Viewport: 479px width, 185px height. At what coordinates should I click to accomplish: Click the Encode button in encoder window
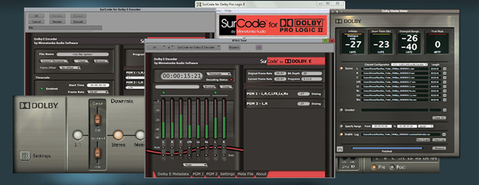pos(78,22)
